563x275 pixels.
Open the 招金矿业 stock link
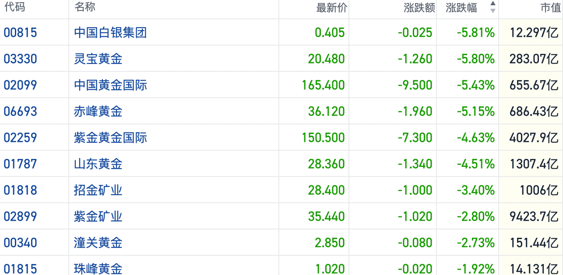[x=98, y=190]
